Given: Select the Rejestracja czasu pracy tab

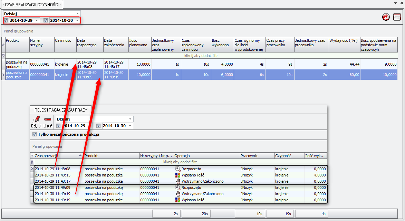Looking at the screenshot, I should (61, 109).
